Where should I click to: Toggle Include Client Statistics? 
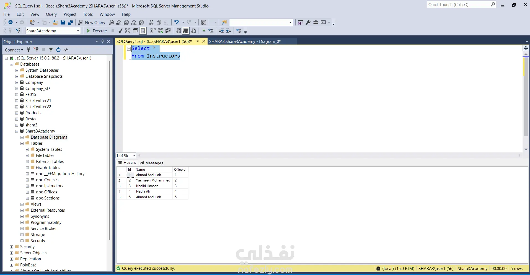[168, 31]
